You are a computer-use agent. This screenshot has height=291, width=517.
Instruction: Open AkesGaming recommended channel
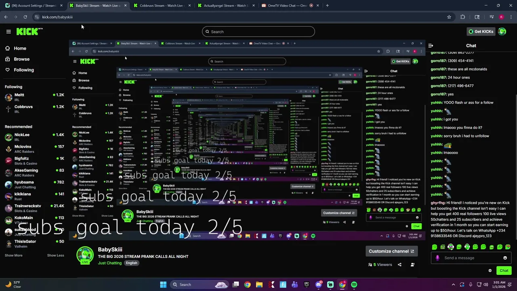34,172
